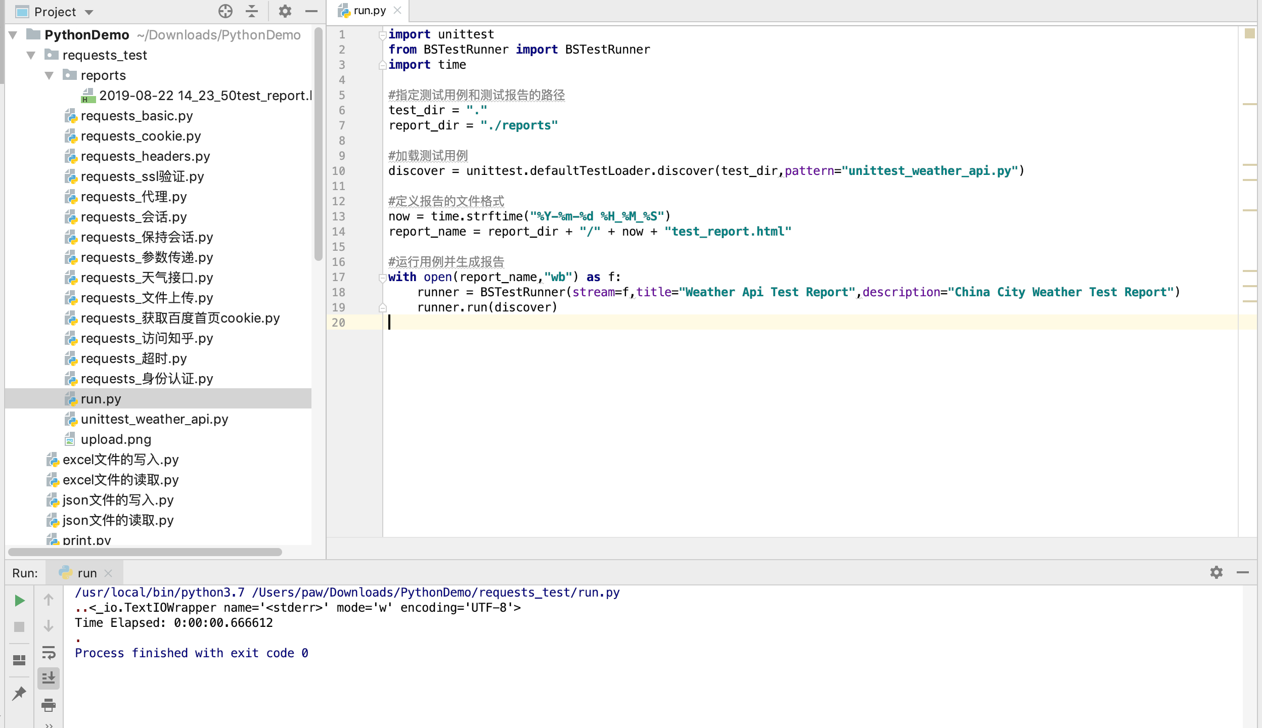Viewport: 1262px width, 728px height.
Task: Collapse the reports folder
Action: click(50, 75)
